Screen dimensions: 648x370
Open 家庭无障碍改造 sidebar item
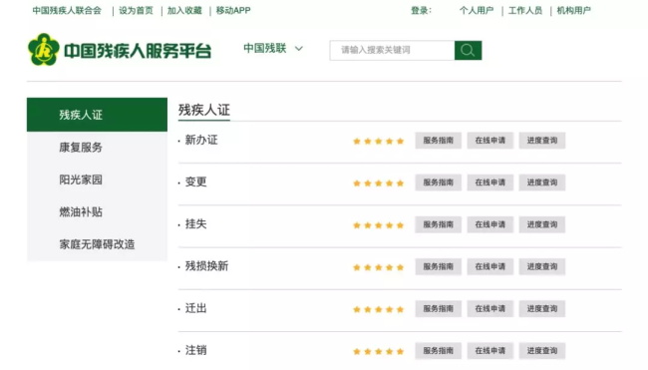coord(97,244)
